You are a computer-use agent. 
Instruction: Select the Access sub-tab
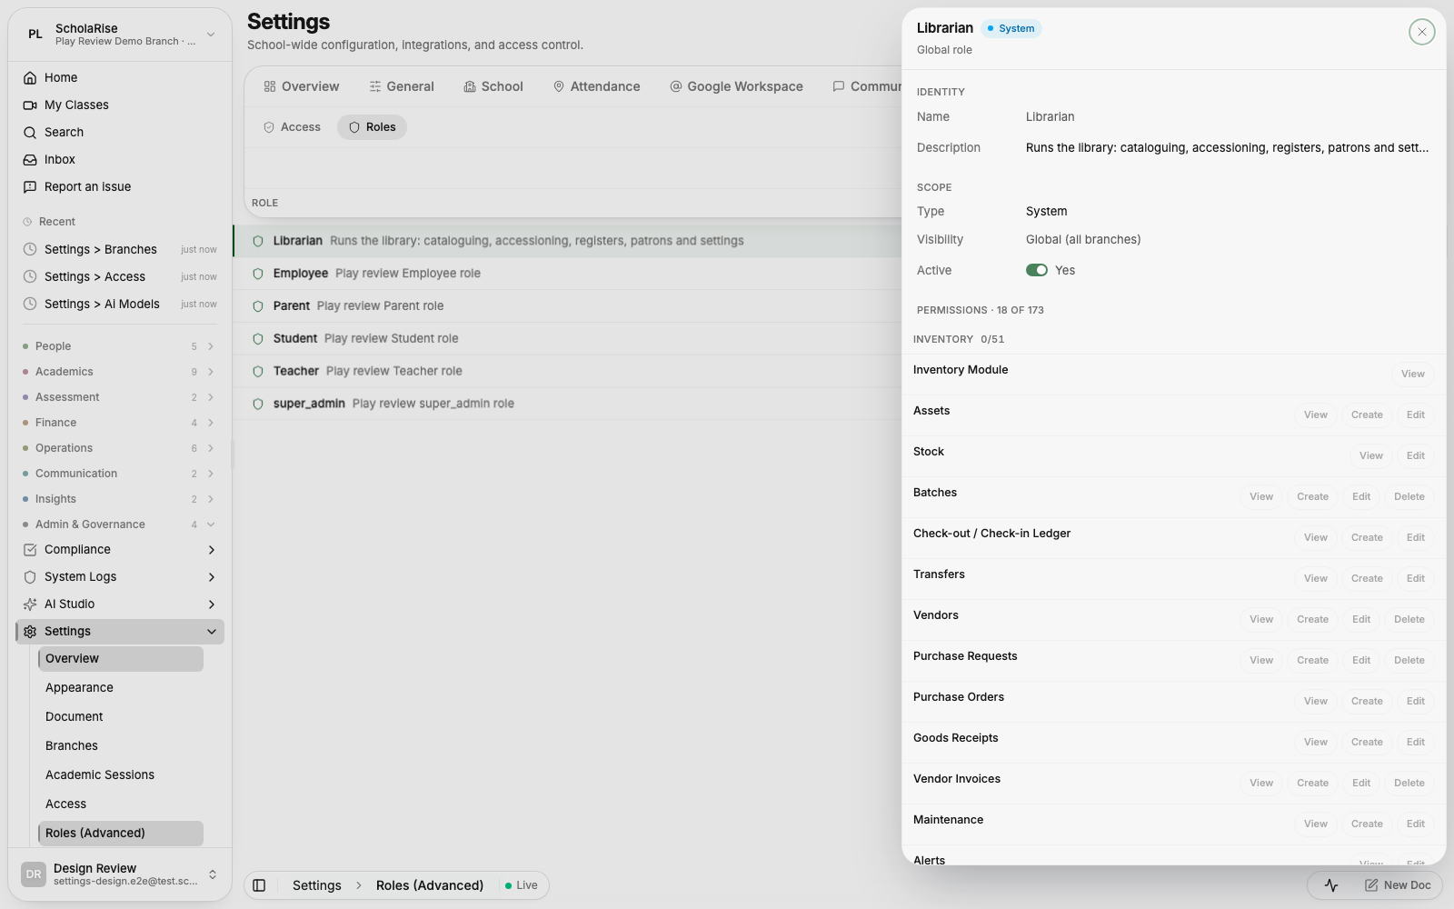click(x=292, y=127)
